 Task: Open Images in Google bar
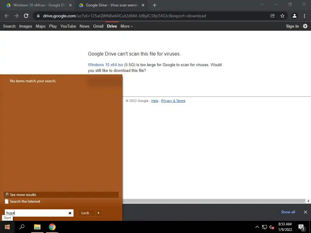[26, 26]
